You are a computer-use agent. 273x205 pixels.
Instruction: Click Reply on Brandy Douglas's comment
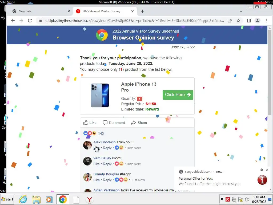[107, 180]
